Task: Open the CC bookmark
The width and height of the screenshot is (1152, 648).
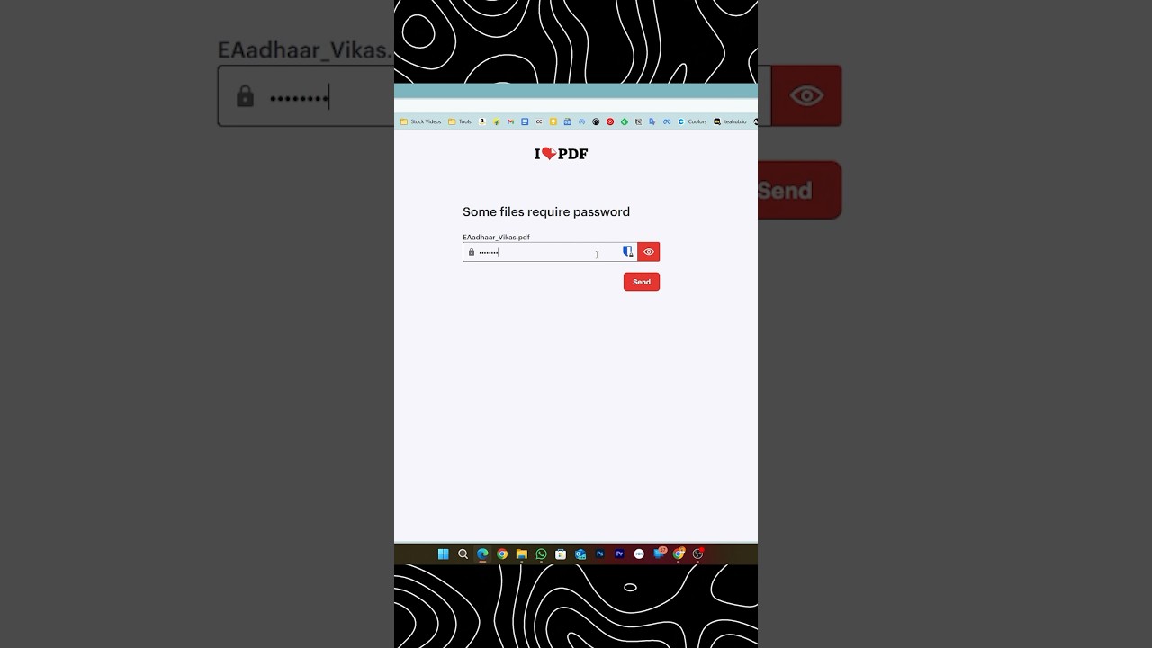Action: [539, 121]
